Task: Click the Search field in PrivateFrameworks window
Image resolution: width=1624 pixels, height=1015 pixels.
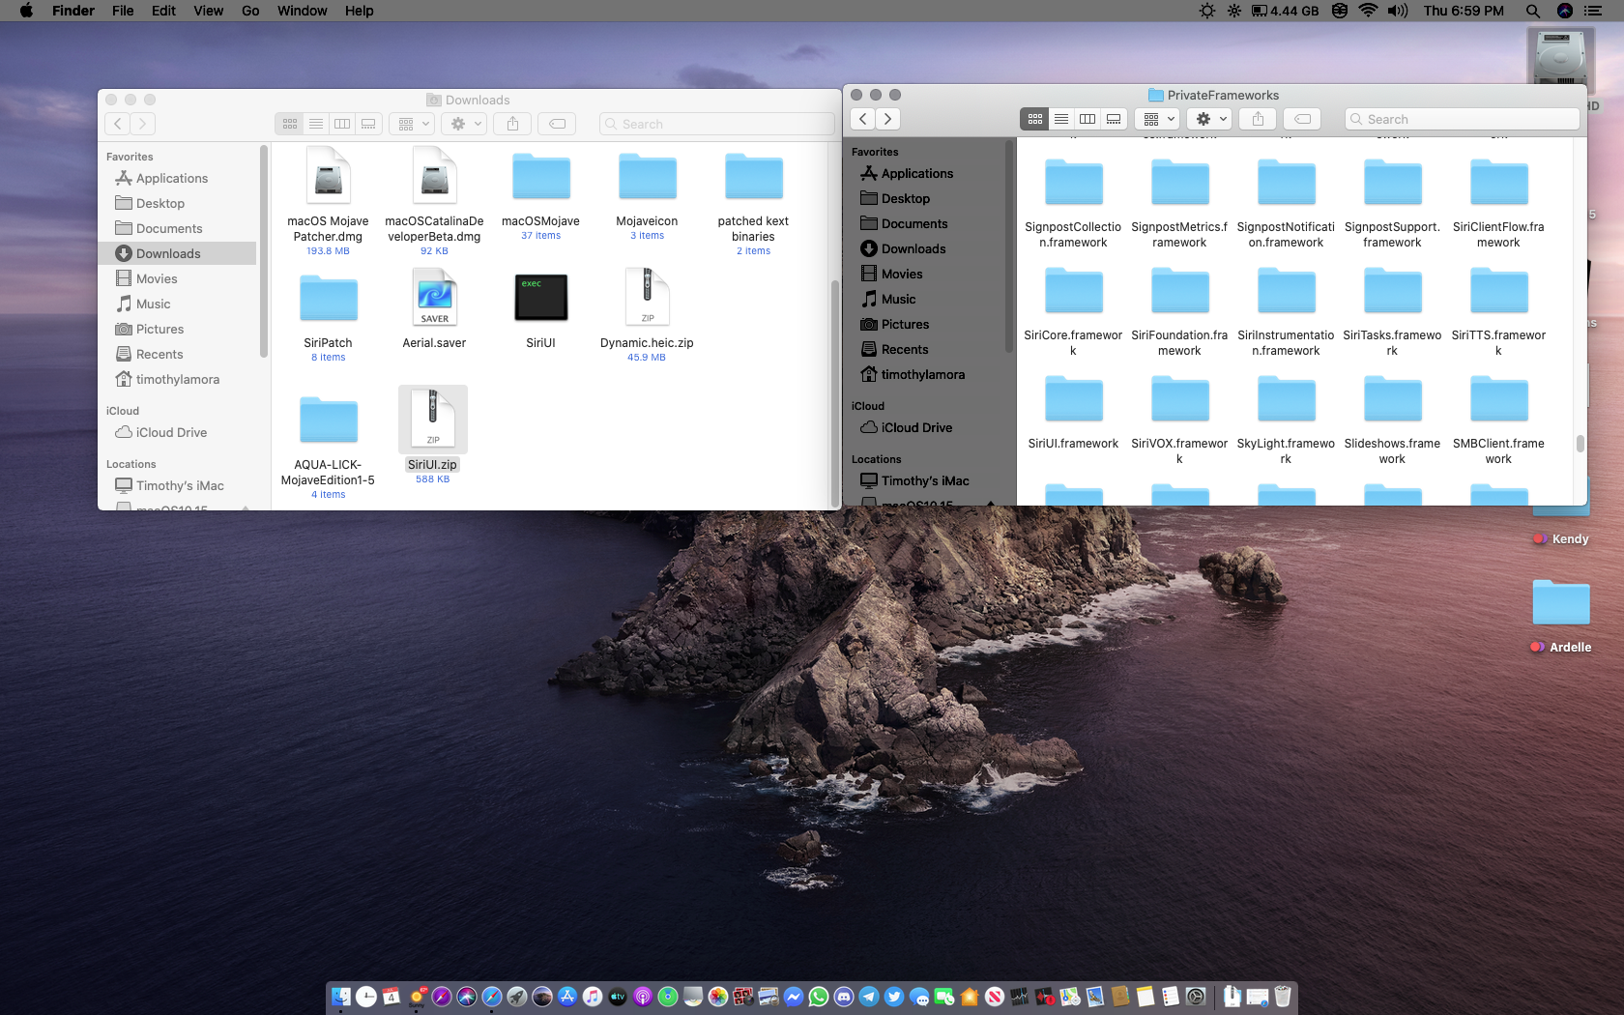Action: (1462, 119)
